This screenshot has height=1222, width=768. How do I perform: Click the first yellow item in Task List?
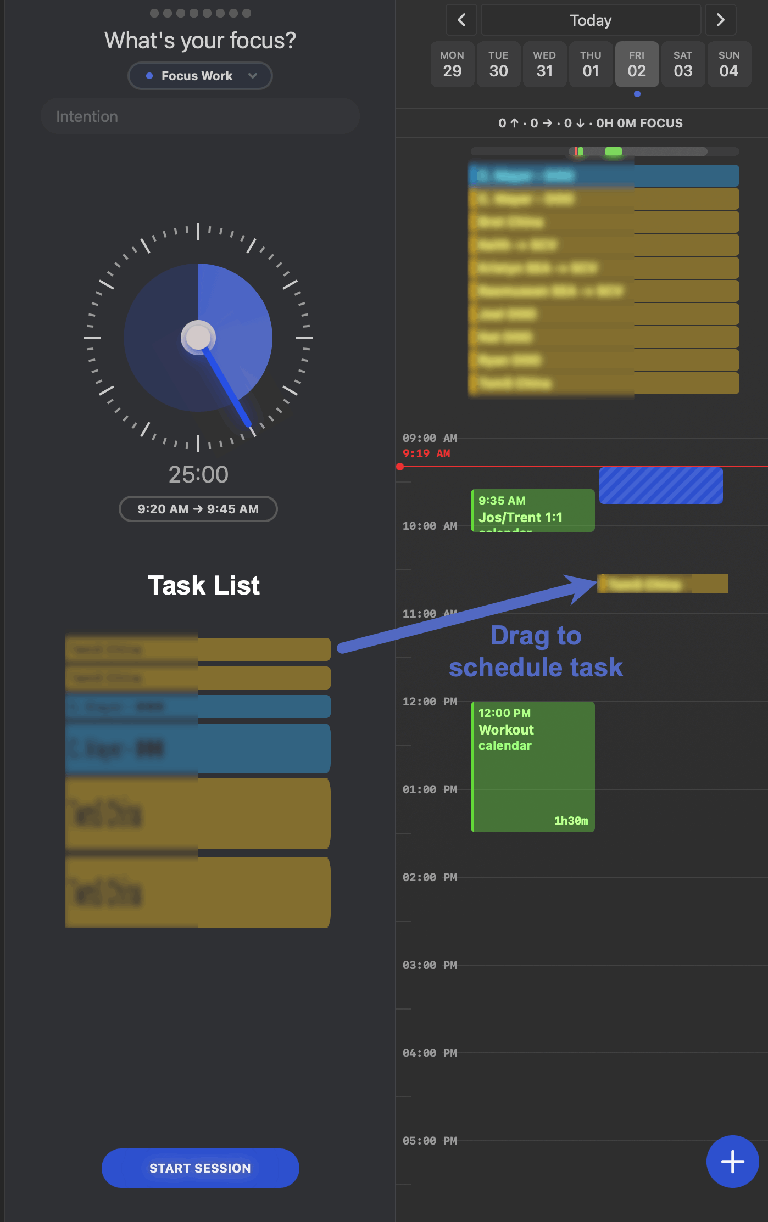coord(198,649)
